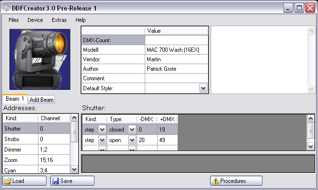Open the Files menu
This screenshot has width=318, height=190.
14,20
